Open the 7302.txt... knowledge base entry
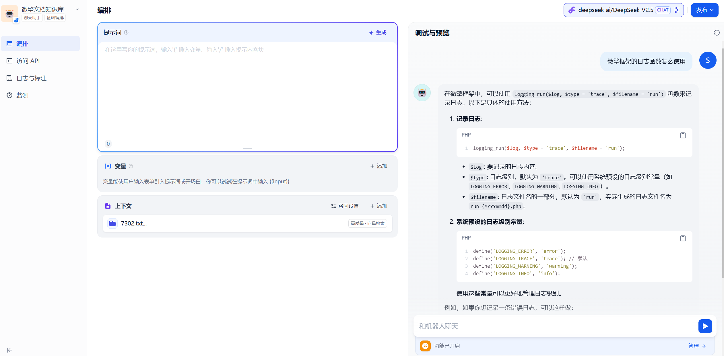724x356 pixels. [247, 223]
